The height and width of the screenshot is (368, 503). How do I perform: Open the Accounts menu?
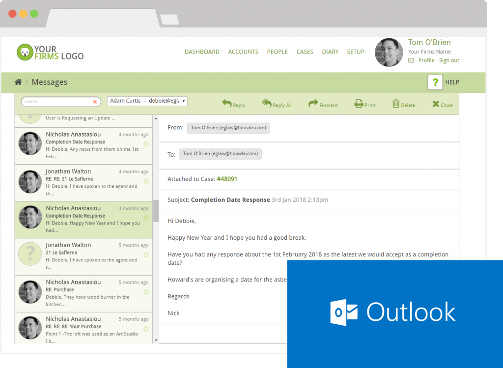[x=243, y=52]
